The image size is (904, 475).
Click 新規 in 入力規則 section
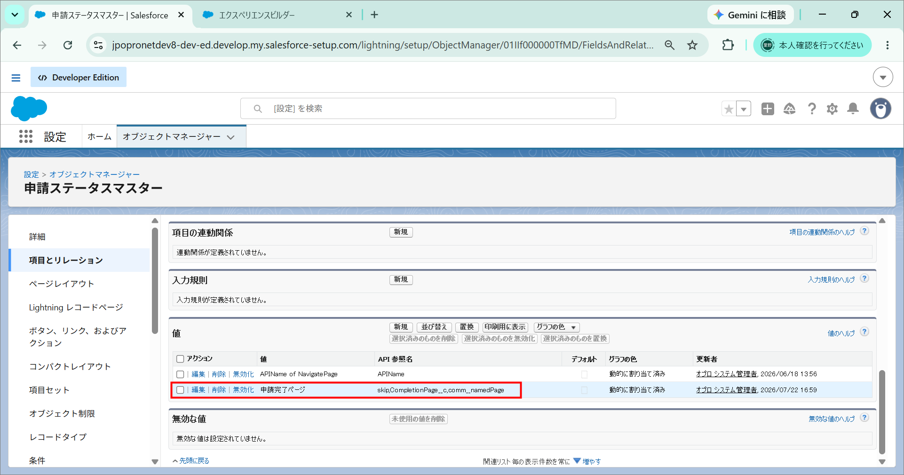pyautogui.click(x=401, y=280)
